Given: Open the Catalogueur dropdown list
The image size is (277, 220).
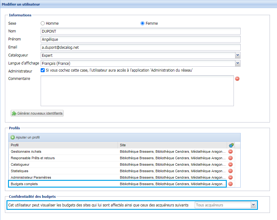Looking at the screenshot, I should coord(238,55).
